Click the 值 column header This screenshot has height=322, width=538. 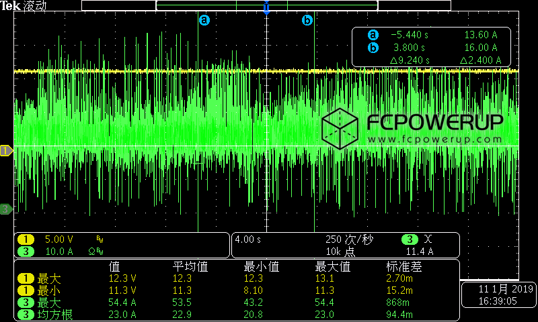(x=114, y=266)
